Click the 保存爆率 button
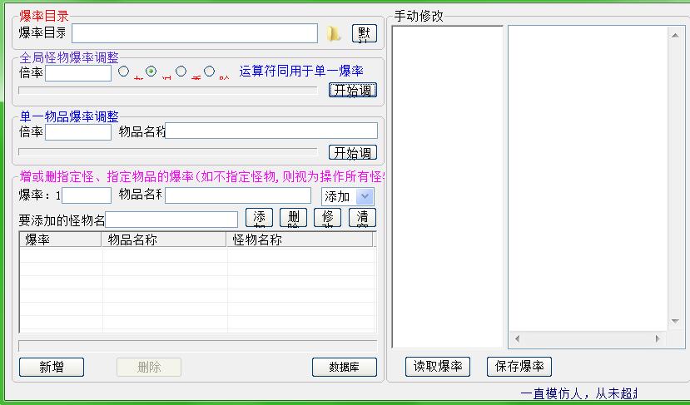 pos(519,366)
